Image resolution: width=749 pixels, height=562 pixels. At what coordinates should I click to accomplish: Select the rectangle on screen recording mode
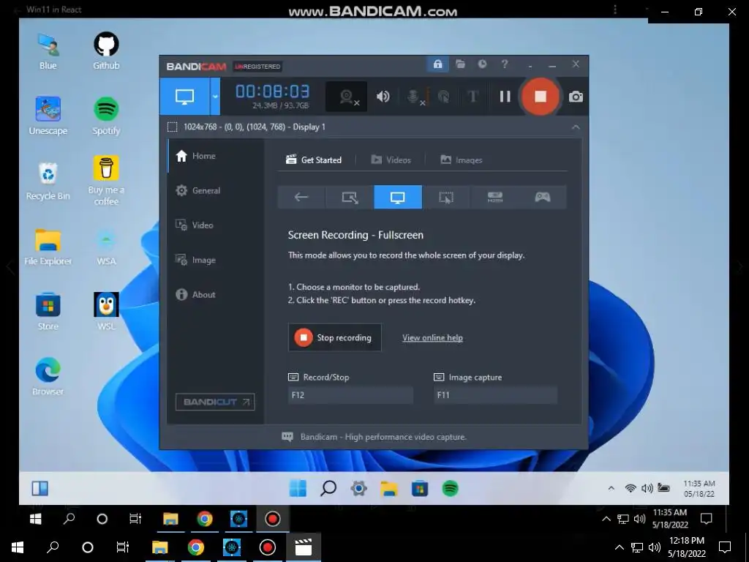pyautogui.click(x=350, y=197)
